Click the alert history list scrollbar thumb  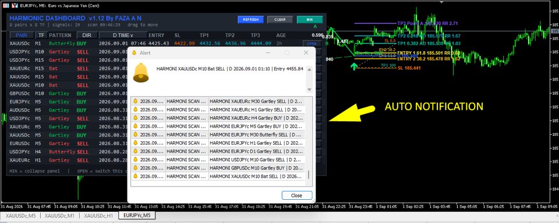[309, 175]
